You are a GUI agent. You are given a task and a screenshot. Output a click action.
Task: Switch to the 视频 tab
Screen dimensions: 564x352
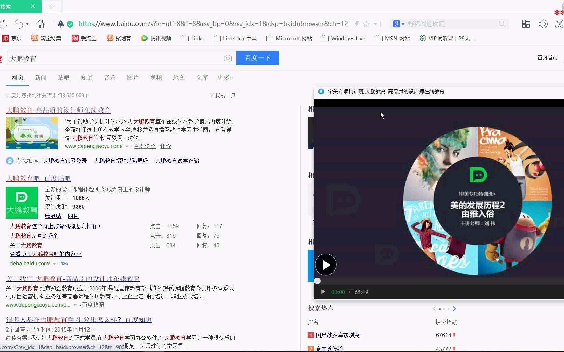tap(156, 78)
